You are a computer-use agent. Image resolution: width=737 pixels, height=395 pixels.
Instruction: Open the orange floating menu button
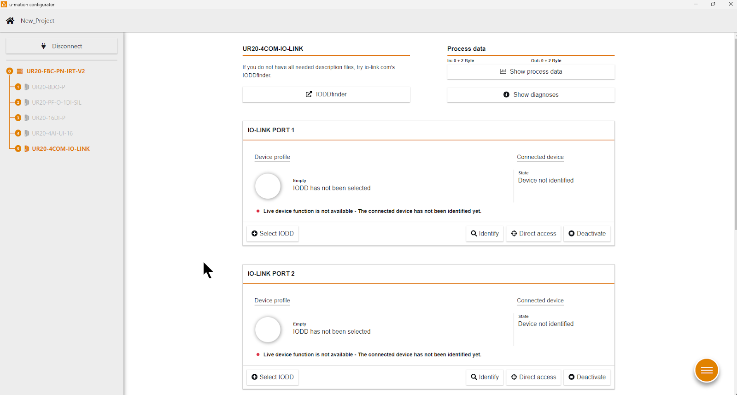pyautogui.click(x=707, y=370)
